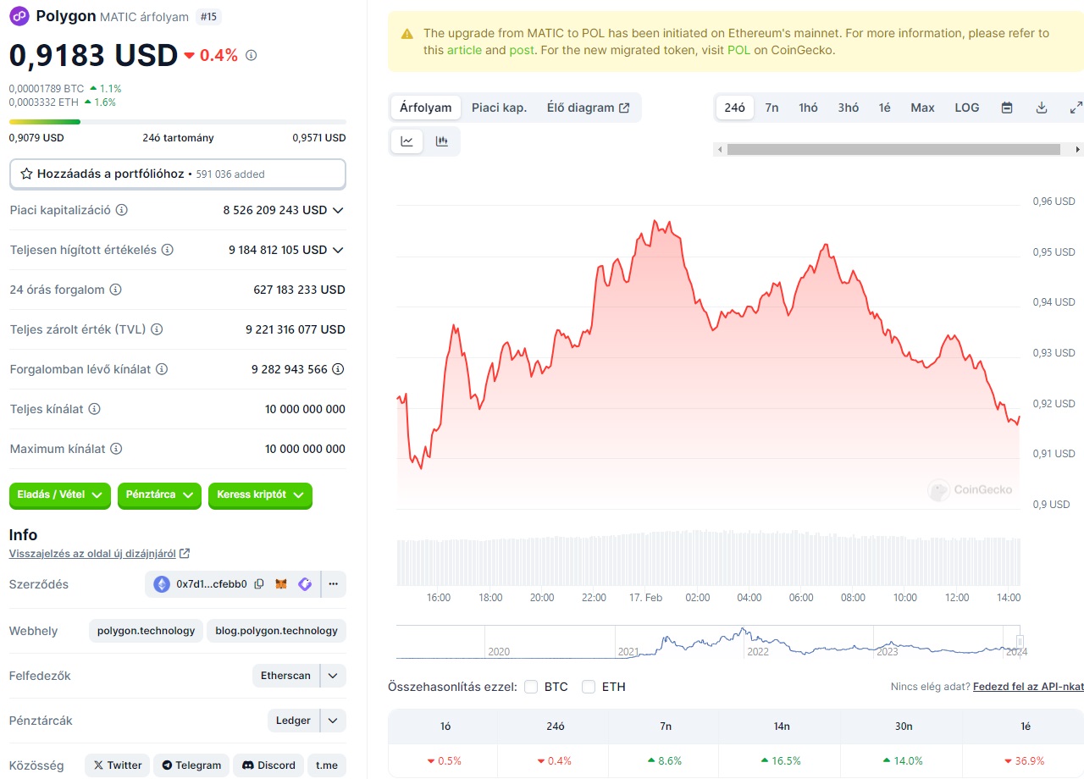The image size is (1084, 779).
Task: Click the purple wallet icon in Szerződés row
Action: pos(305,583)
